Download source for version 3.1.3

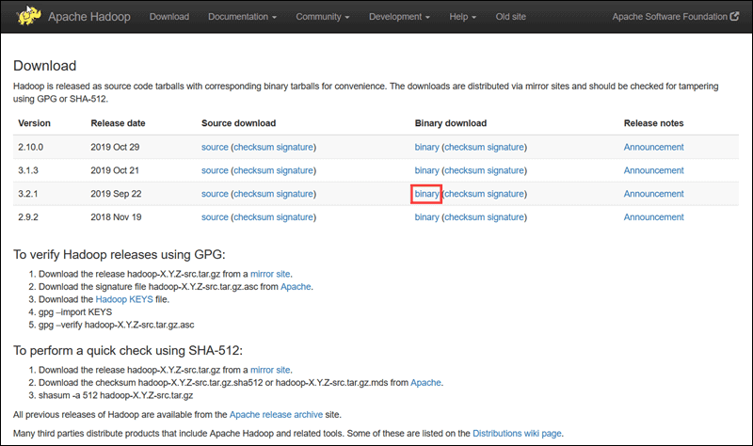(215, 170)
